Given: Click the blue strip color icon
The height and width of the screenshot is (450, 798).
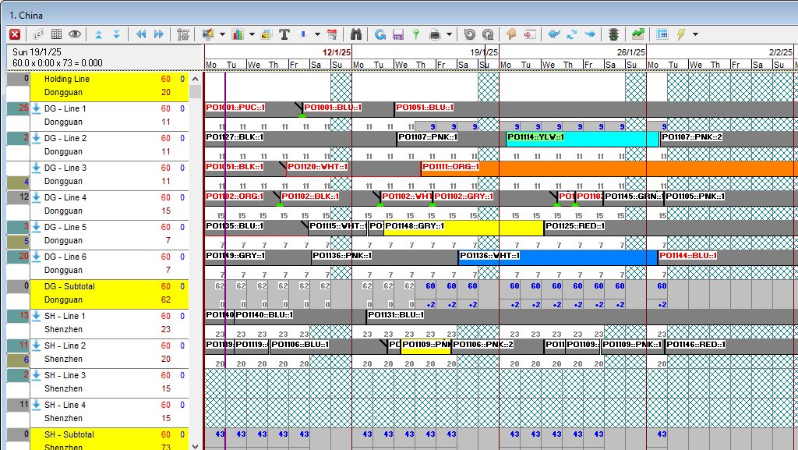Looking at the screenshot, I should click(x=303, y=34).
